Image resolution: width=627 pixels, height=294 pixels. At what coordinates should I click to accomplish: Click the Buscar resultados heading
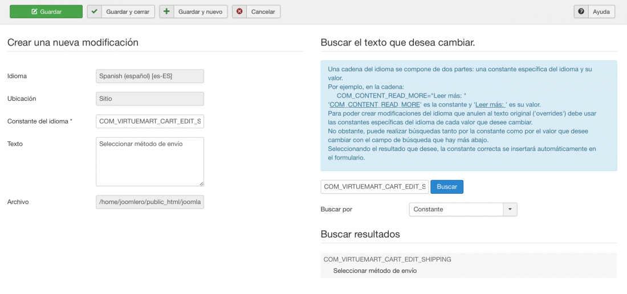[360, 234]
